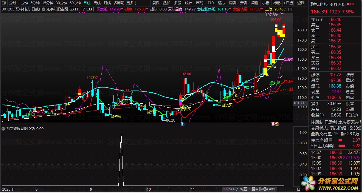The width and height of the screenshot is (363, 193).
Task: Select the 15分钟 period tab
Action: click(x=48, y=3)
